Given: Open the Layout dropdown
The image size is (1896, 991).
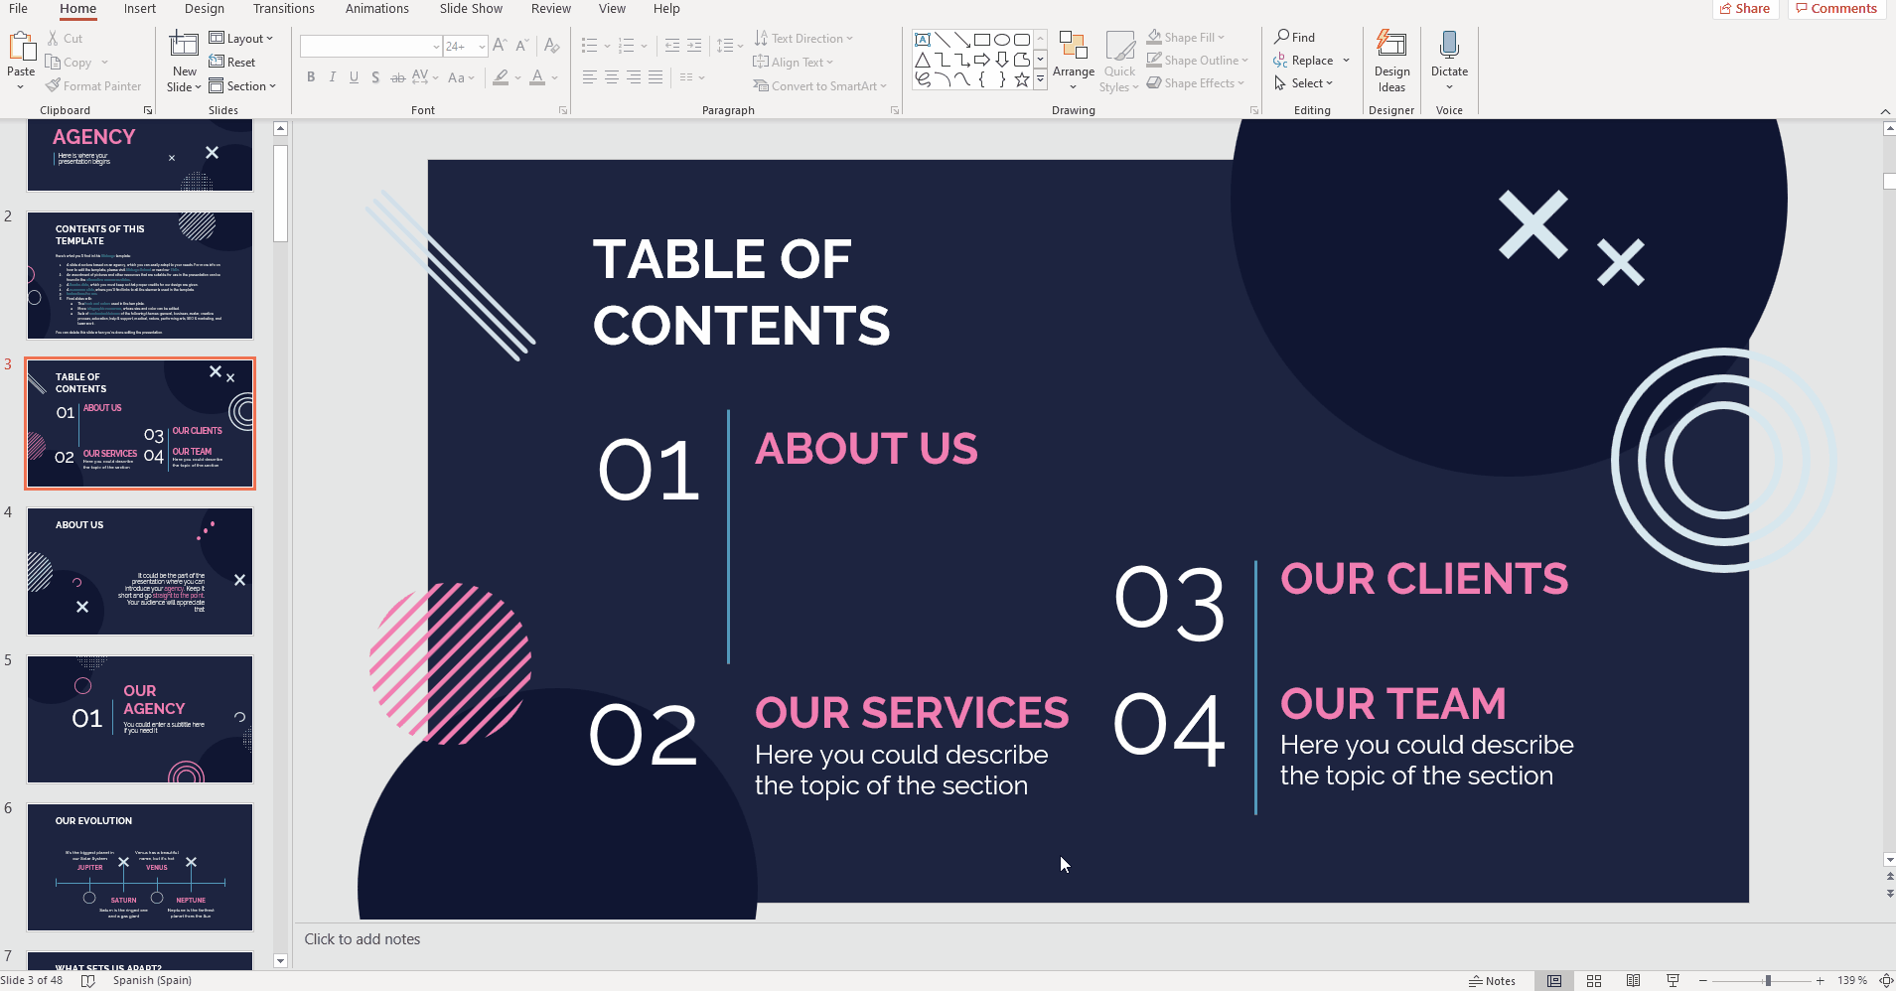Looking at the screenshot, I should (x=241, y=39).
